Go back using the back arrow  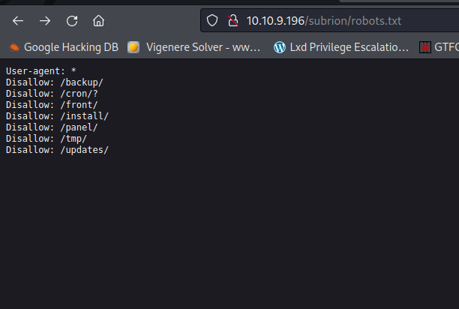18,20
